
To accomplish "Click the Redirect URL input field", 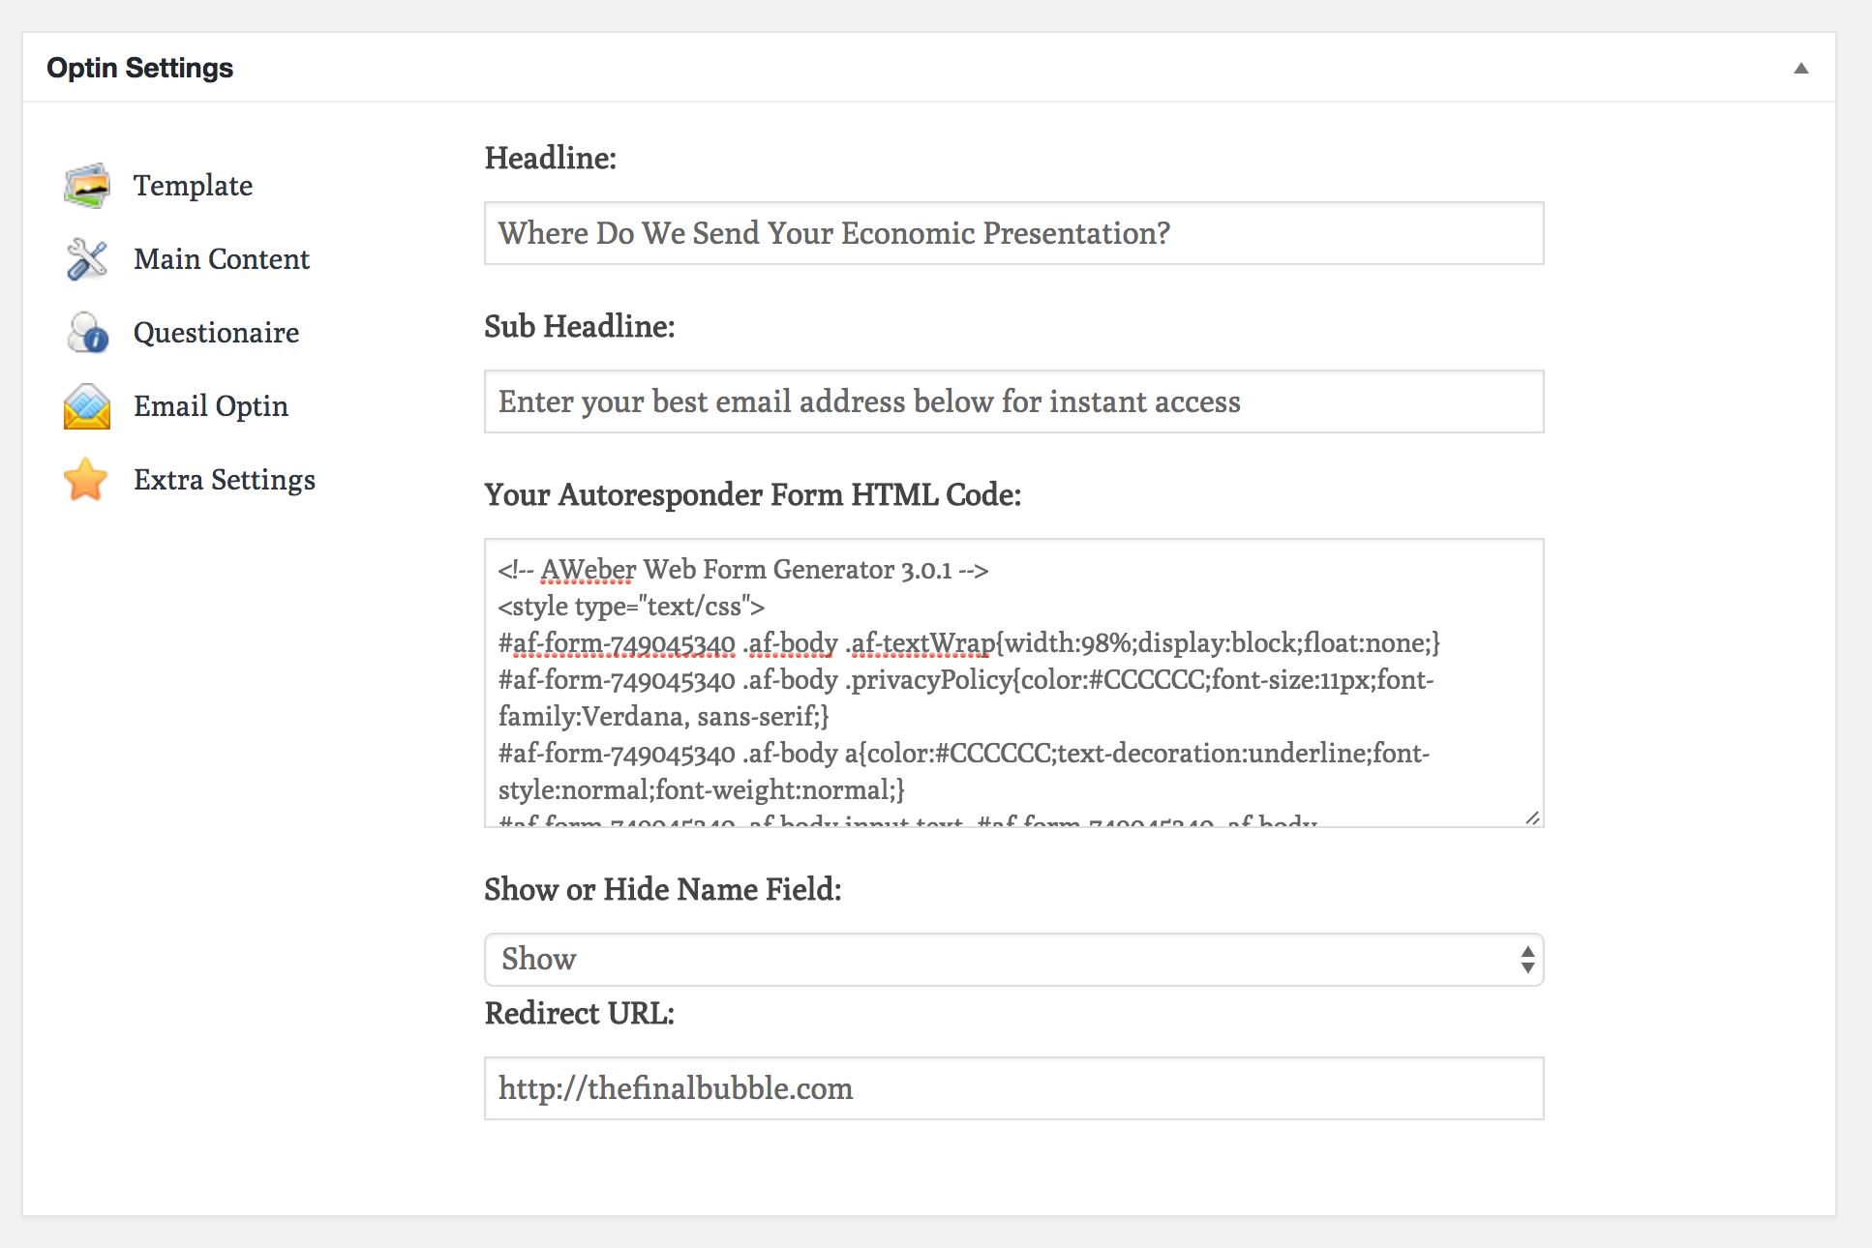I will tap(1012, 1088).
